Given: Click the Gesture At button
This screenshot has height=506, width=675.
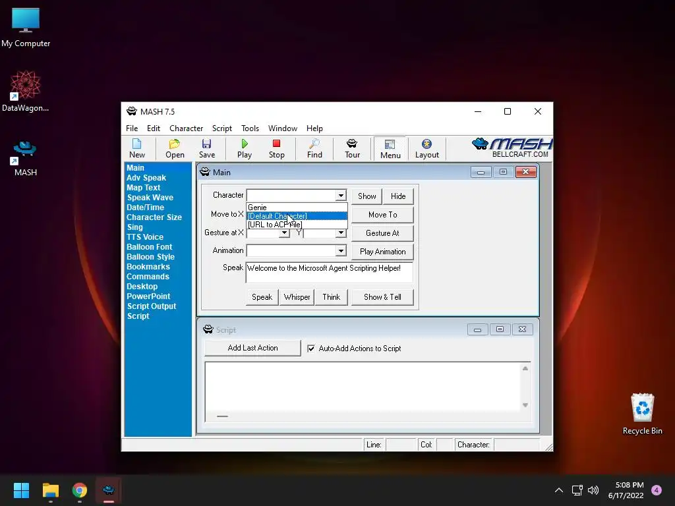Looking at the screenshot, I should pyautogui.click(x=382, y=233).
